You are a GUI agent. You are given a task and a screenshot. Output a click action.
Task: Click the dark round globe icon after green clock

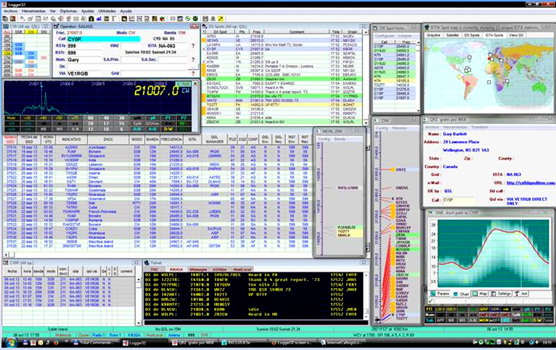[195, 19]
